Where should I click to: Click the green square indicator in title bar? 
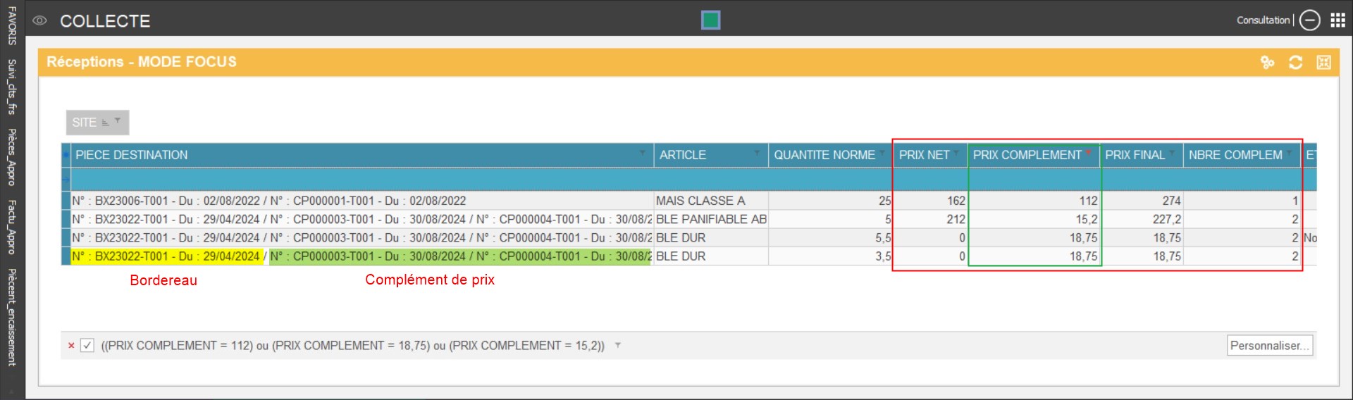click(710, 20)
